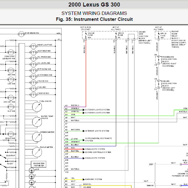This screenshot has height=188, width=188.
Task: Click the SUPPLEMENTAL RESTRAINTS SYSTEM reference
Action: click(x=98, y=139)
